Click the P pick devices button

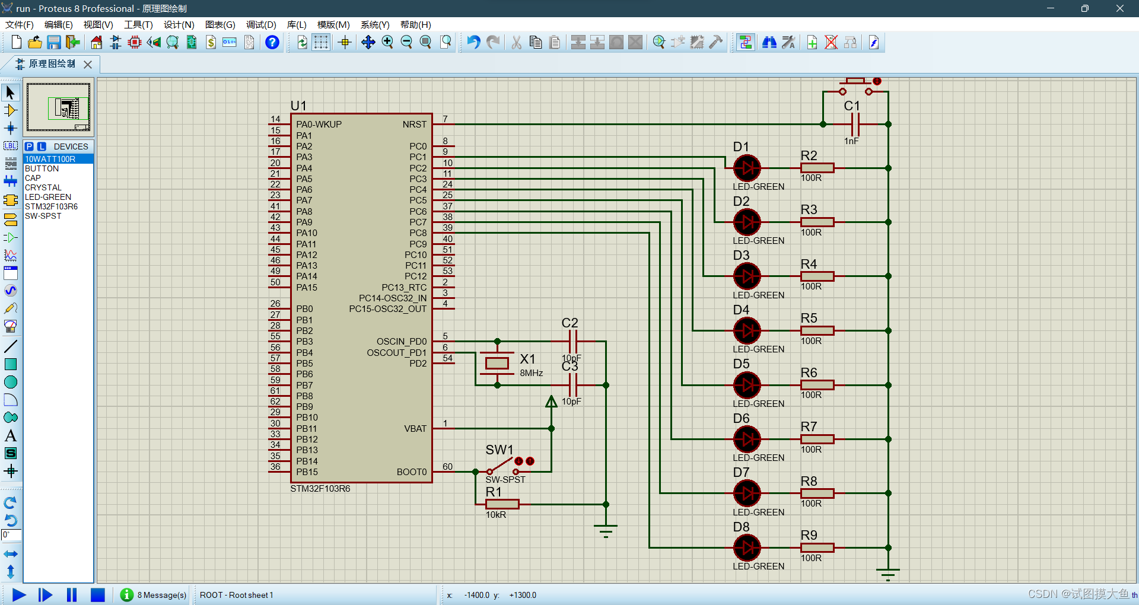pyautogui.click(x=30, y=146)
